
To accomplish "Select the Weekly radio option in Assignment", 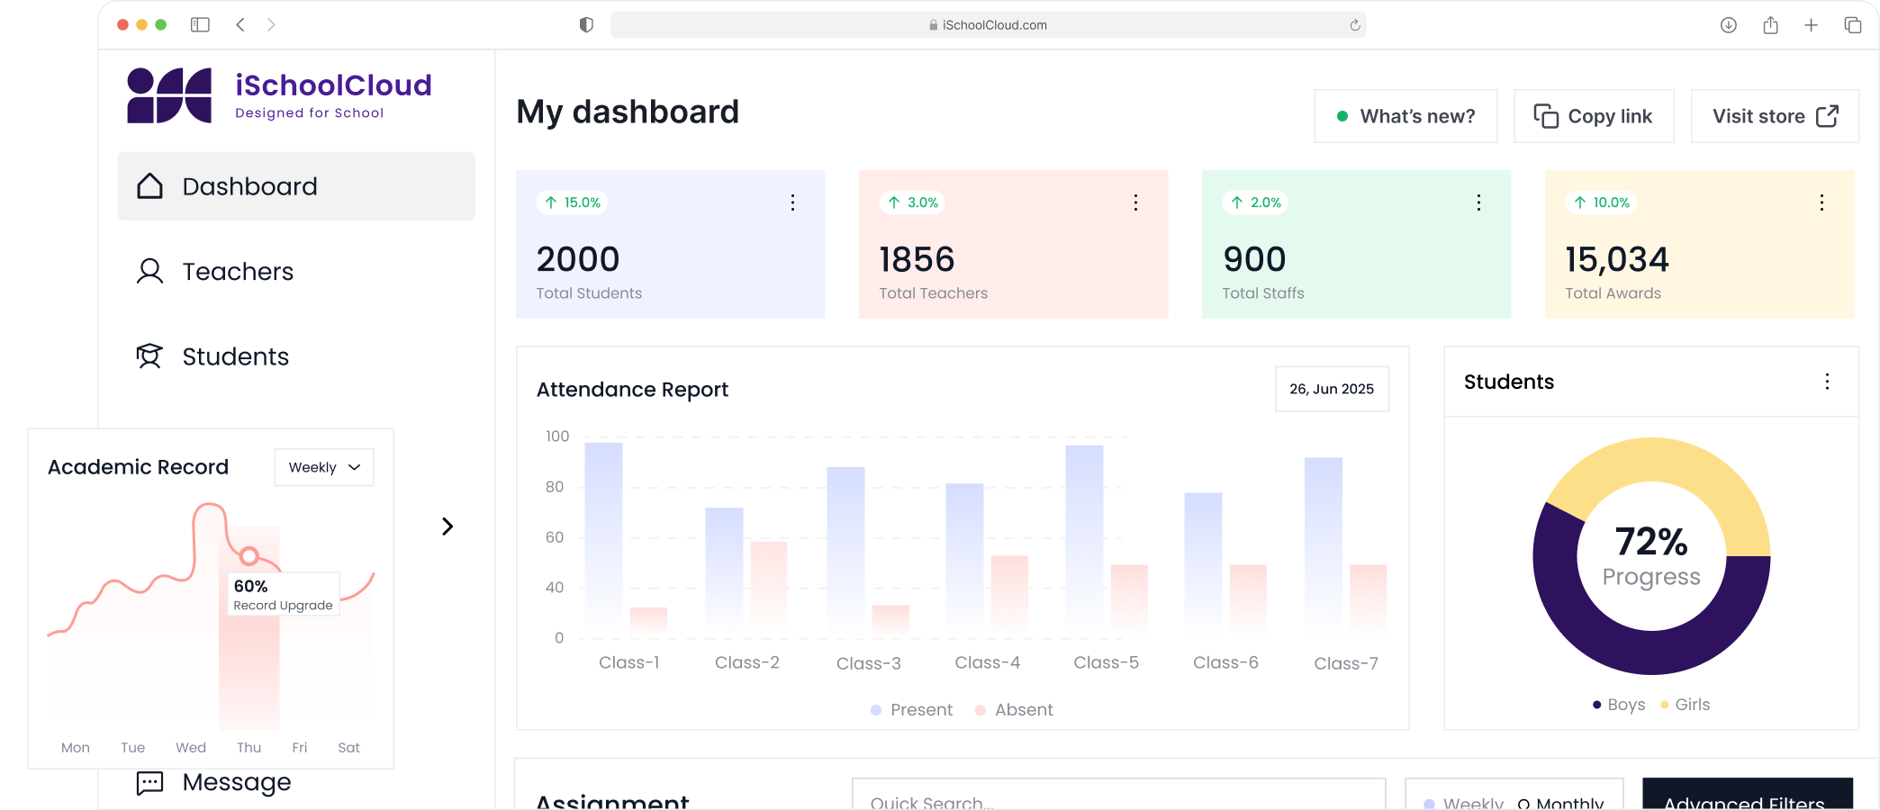I will coord(1430,803).
